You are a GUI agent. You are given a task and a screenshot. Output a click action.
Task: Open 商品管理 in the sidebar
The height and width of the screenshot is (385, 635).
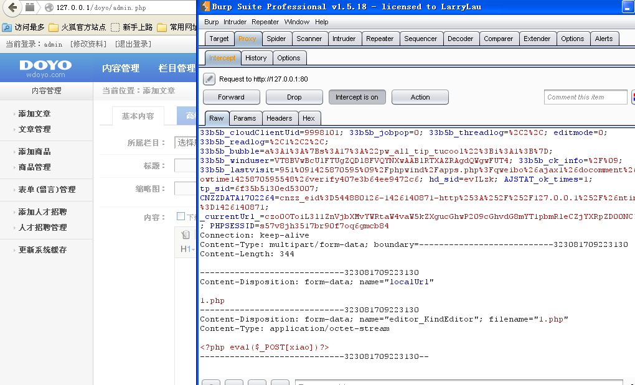click(x=34, y=167)
